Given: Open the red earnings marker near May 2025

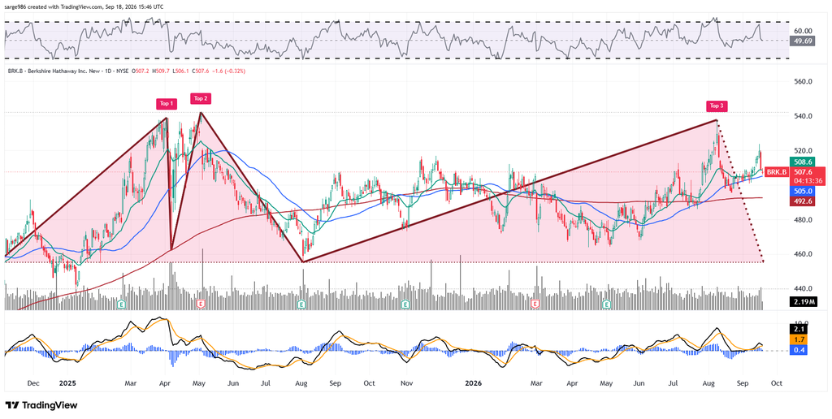Looking at the screenshot, I should point(201,304).
